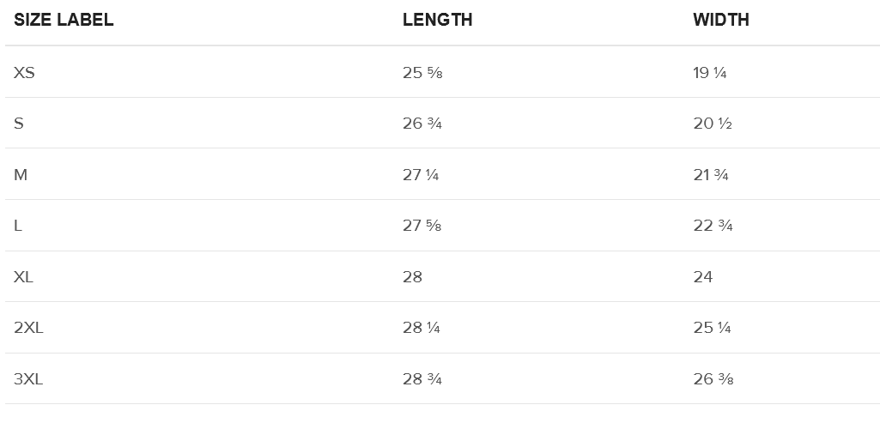Screen dimensions: 880x423
Task: Select the M length value 27 ¼
Action: [421, 175]
